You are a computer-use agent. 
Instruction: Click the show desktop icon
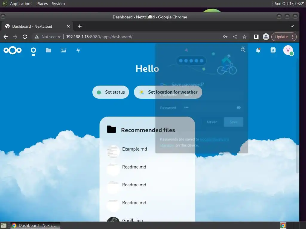coord(4,225)
